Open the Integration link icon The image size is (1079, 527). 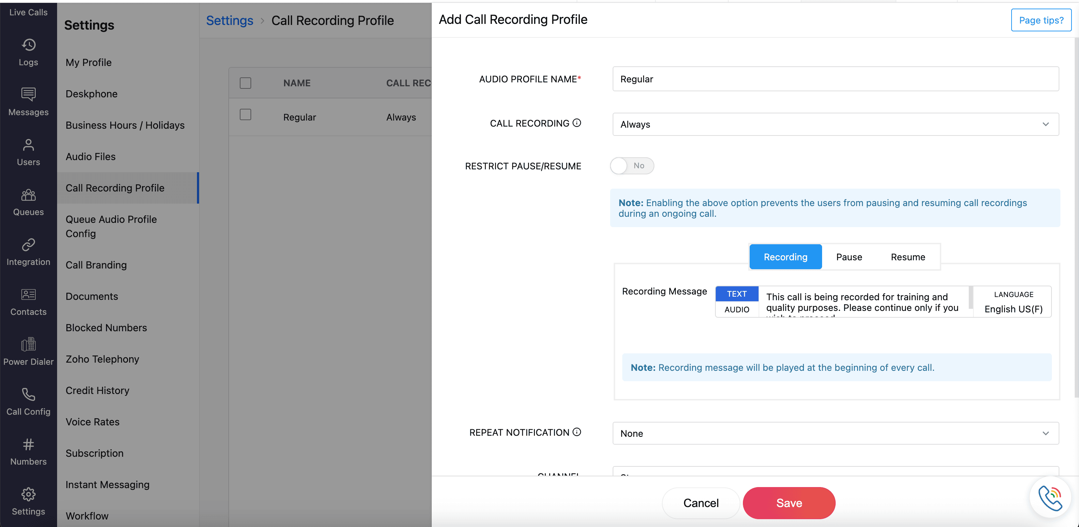pyautogui.click(x=29, y=245)
